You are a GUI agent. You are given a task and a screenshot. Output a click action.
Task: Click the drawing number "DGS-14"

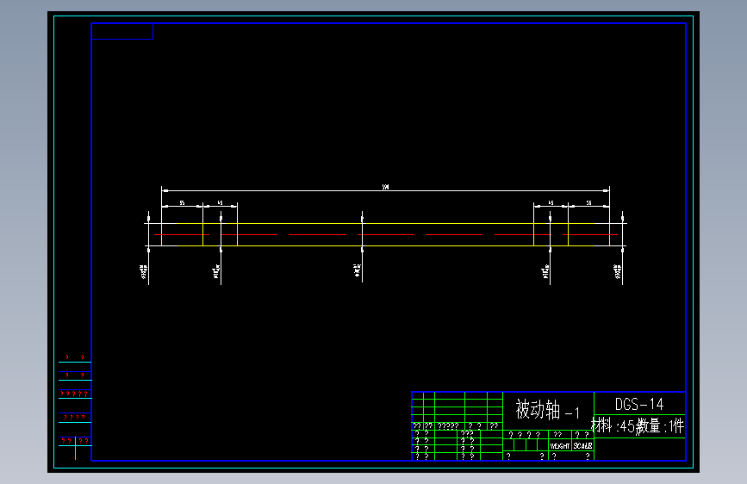tap(638, 405)
